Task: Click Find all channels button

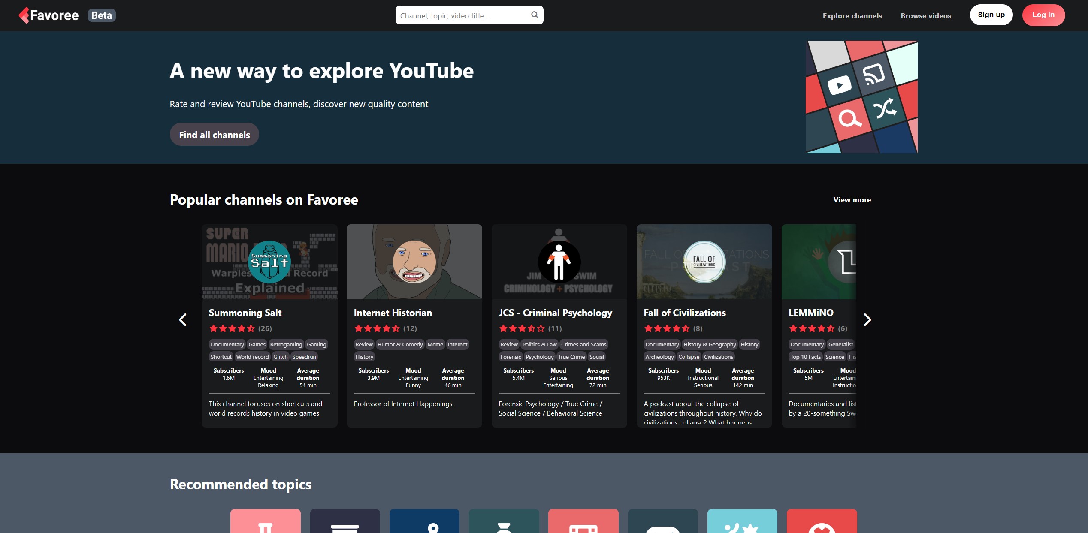Action: [x=215, y=135]
